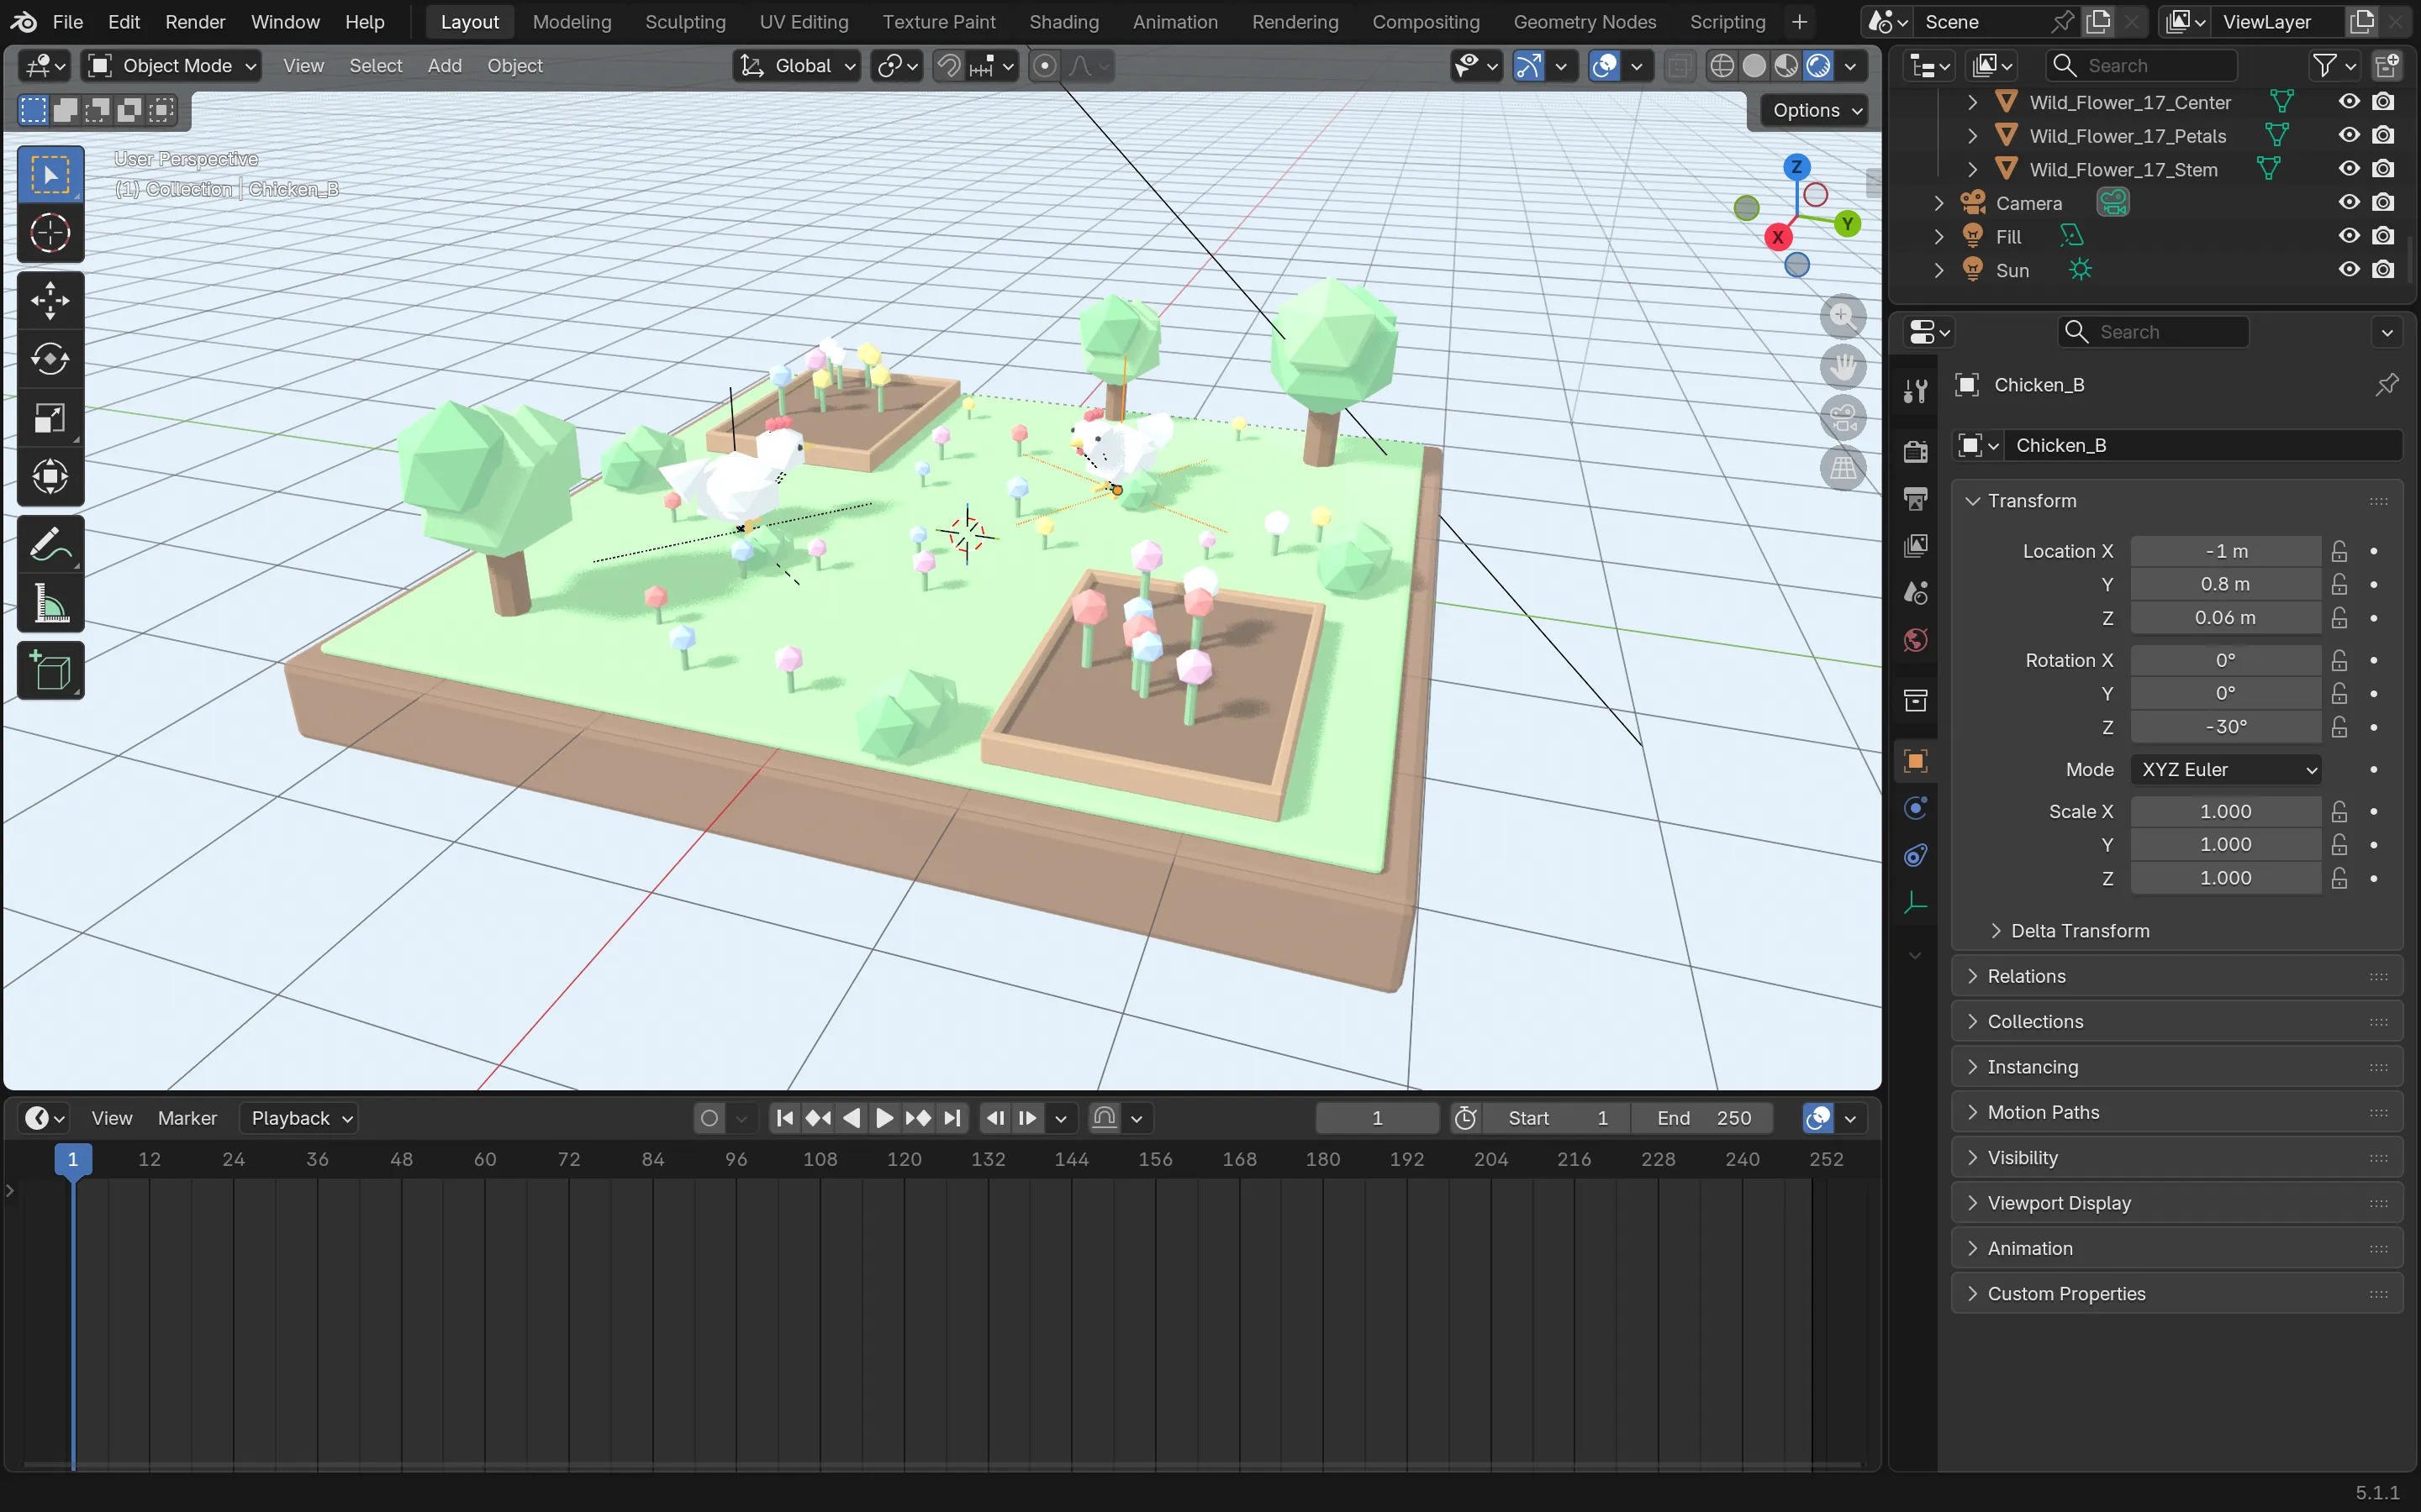Viewport: 2421px width, 1512px height.
Task: Activate the Scale tool
Action: (50, 418)
